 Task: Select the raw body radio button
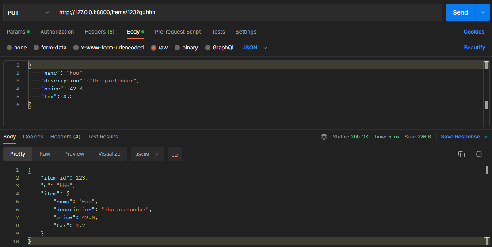[153, 48]
